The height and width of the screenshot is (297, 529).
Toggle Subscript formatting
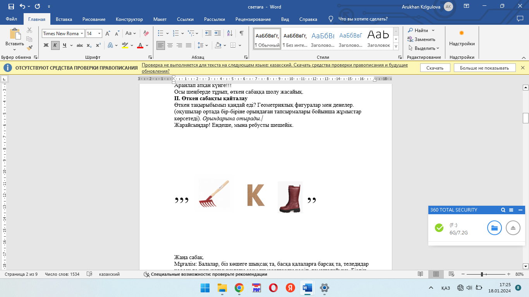(x=89, y=45)
